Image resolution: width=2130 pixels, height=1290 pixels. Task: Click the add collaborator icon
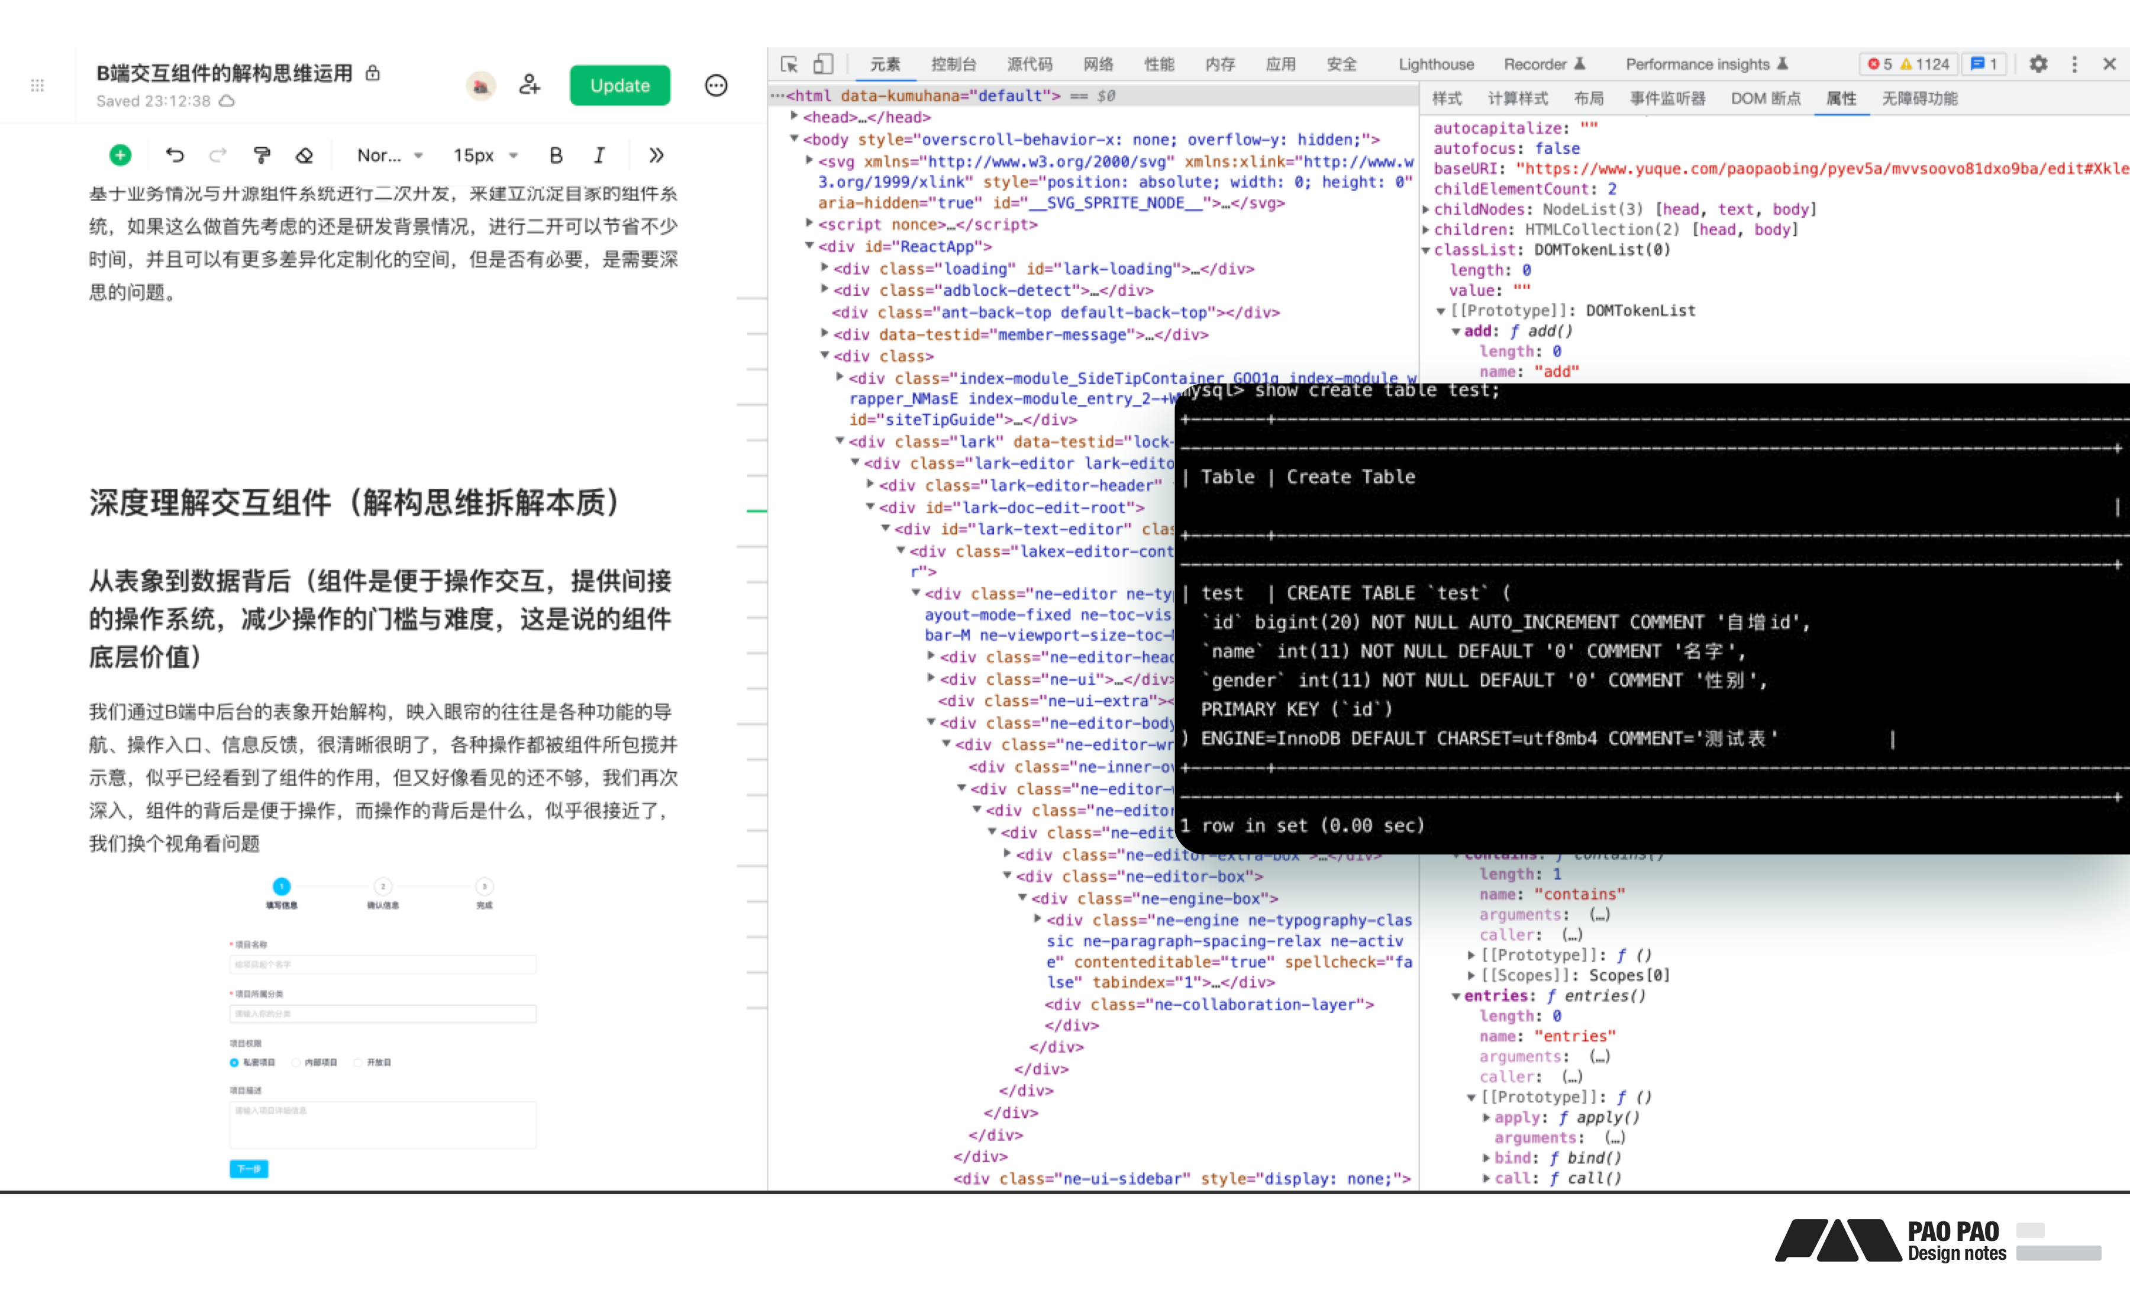point(529,85)
